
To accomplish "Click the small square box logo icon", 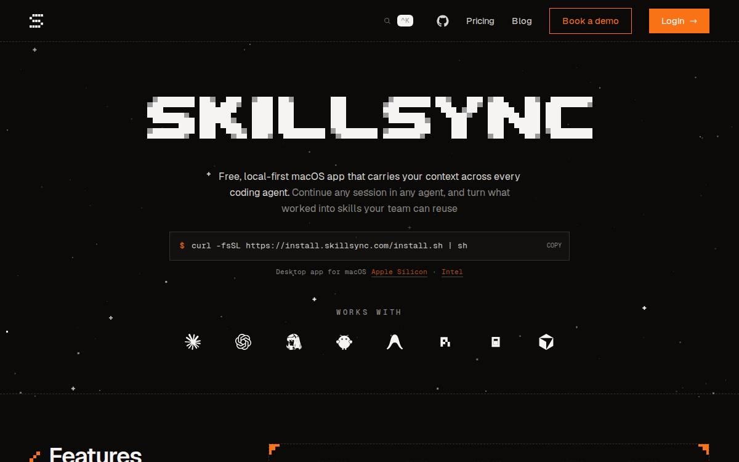I will (496, 342).
